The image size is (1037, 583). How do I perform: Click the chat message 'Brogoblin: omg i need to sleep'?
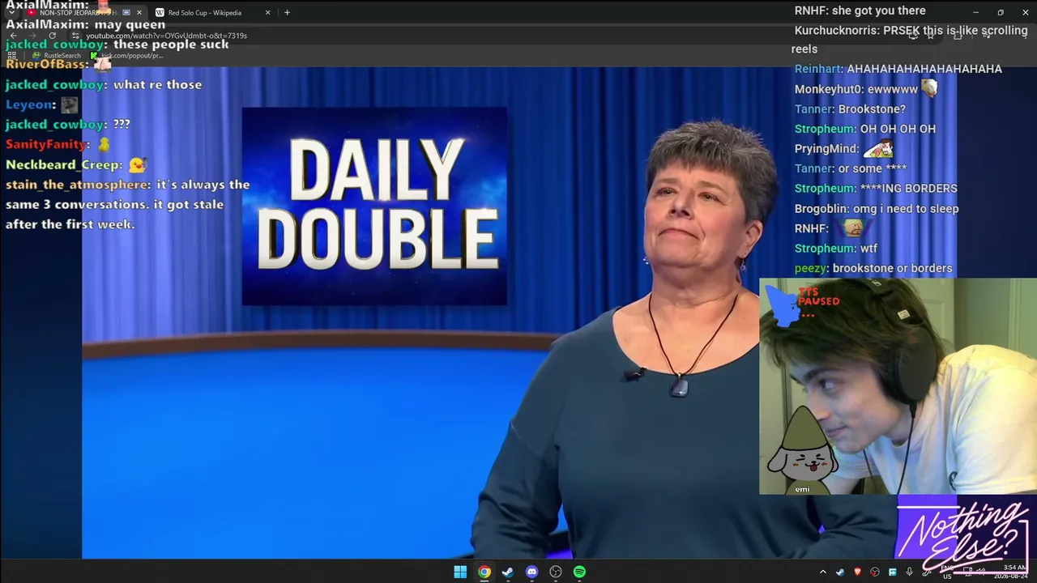[x=877, y=209]
